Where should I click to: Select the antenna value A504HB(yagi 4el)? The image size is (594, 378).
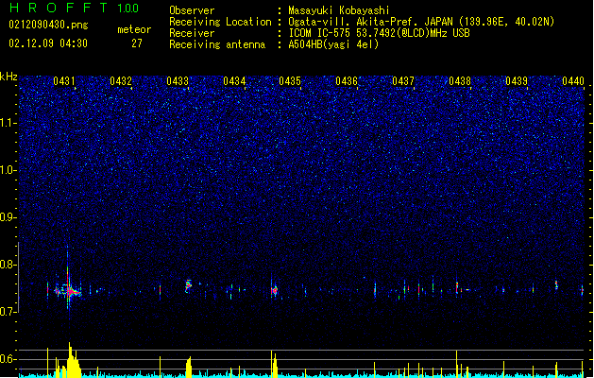point(333,44)
